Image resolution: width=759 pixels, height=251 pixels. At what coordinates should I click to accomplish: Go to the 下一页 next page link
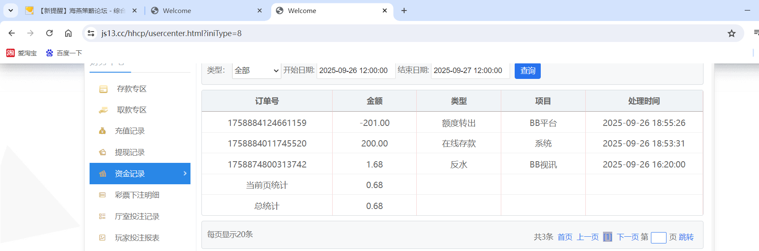point(627,237)
